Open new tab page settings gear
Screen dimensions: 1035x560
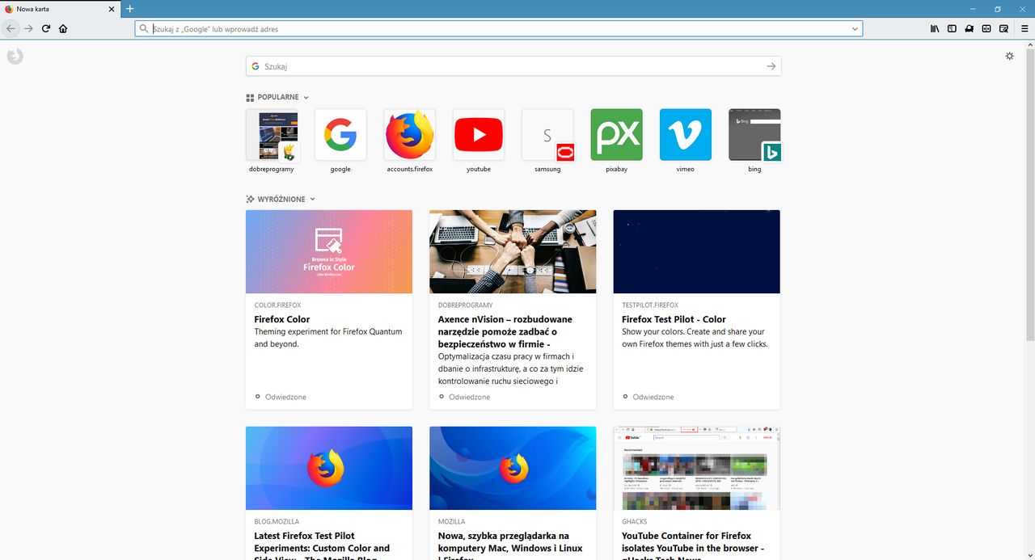(x=1009, y=56)
